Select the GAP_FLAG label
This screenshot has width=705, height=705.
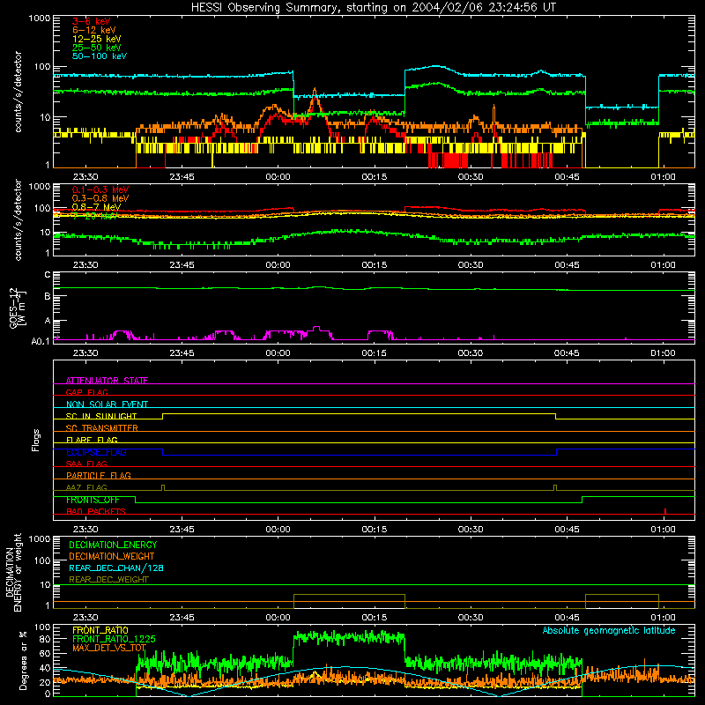click(x=87, y=392)
